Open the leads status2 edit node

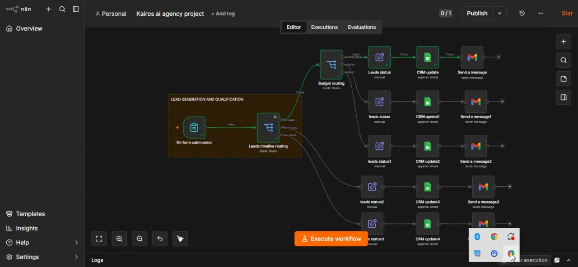point(372,187)
